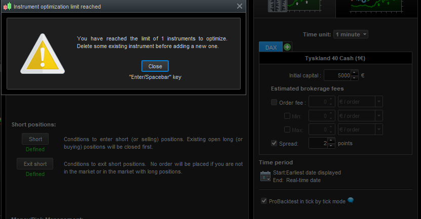Click the Defined status under Exit short

(x=35, y=174)
